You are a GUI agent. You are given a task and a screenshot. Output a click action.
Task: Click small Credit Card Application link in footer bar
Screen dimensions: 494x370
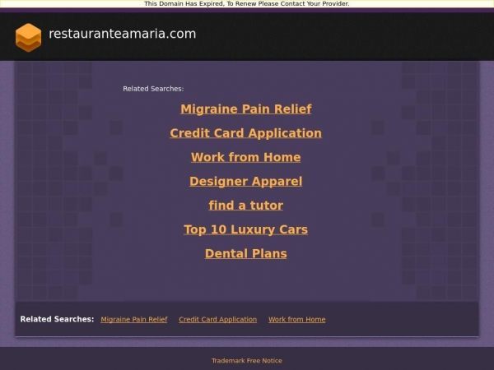[217, 319]
